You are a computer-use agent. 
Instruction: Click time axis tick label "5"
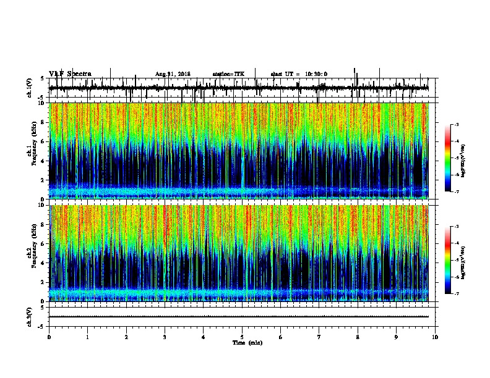(242, 337)
